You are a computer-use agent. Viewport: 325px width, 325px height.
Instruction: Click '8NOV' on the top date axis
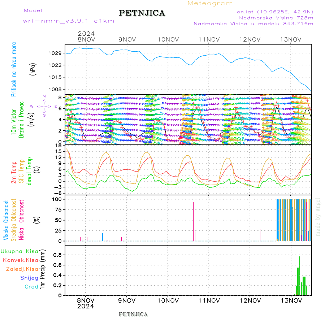click(86, 40)
